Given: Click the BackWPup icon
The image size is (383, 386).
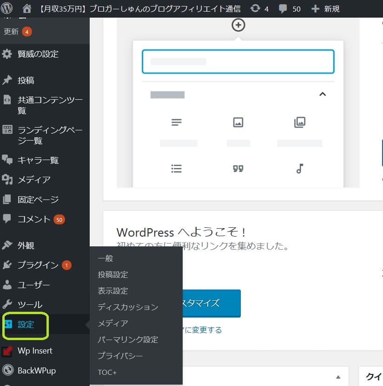Looking at the screenshot, I should pyautogui.click(x=7, y=370).
